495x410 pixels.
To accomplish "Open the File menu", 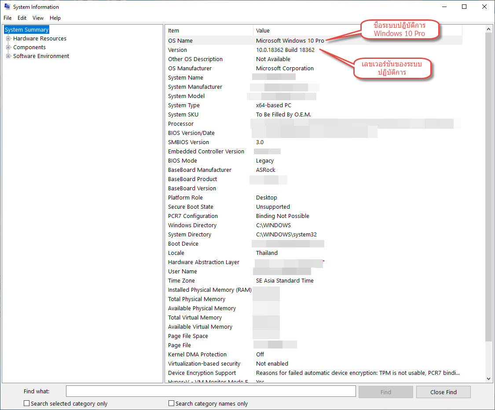I will pos(7,18).
